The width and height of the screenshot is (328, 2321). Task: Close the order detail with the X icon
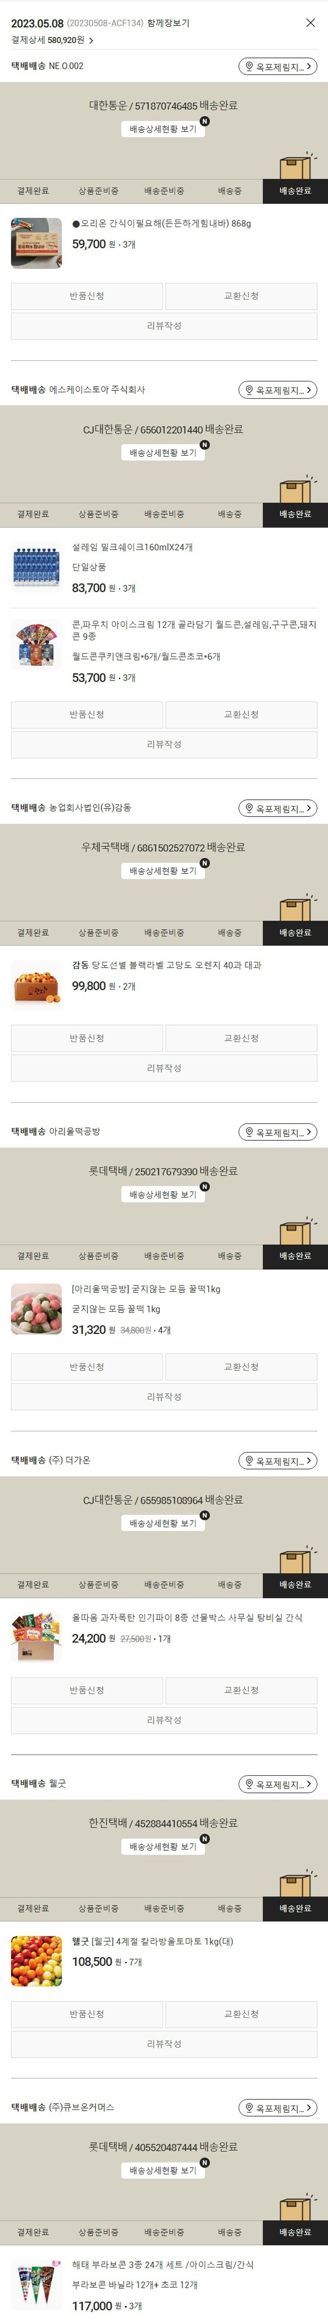coord(311,22)
